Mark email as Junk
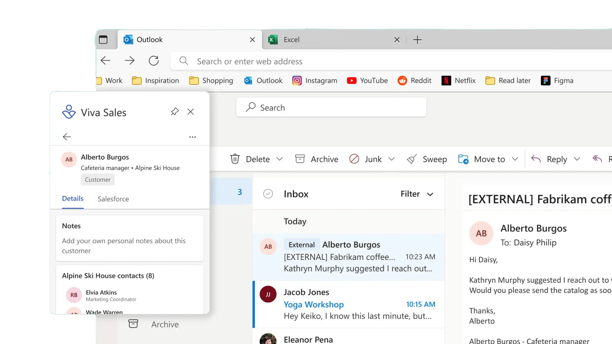612x344 pixels. pyautogui.click(x=365, y=159)
